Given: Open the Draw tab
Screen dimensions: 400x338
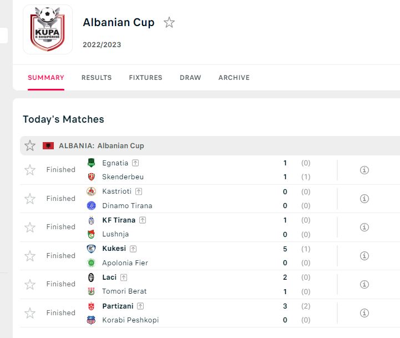Looking at the screenshot, I should click(x=190, y=78).
